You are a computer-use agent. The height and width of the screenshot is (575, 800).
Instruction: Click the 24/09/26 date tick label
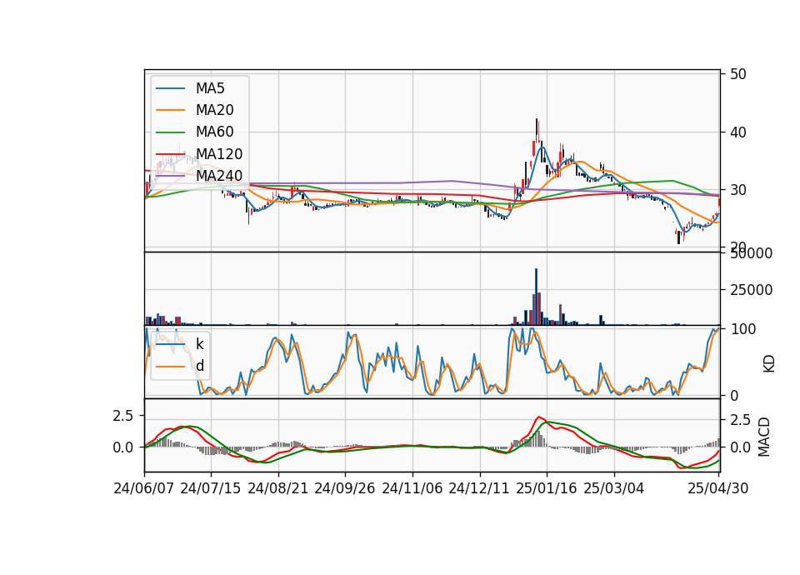(x=345, y=489)
